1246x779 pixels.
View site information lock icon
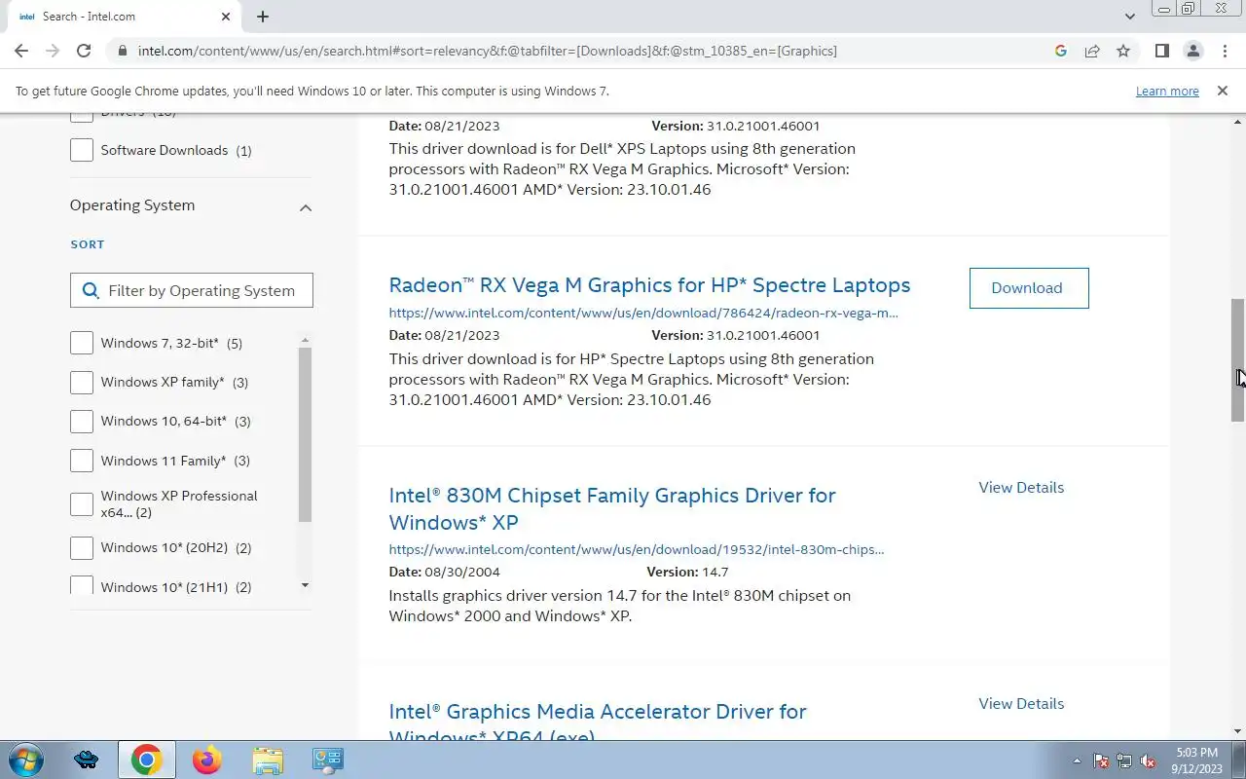pos(121,51)
